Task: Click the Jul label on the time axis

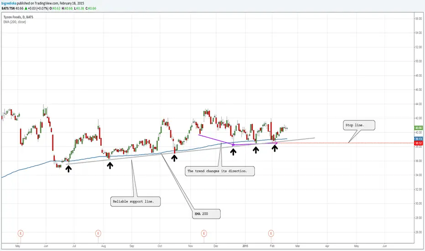Action: 74,246
